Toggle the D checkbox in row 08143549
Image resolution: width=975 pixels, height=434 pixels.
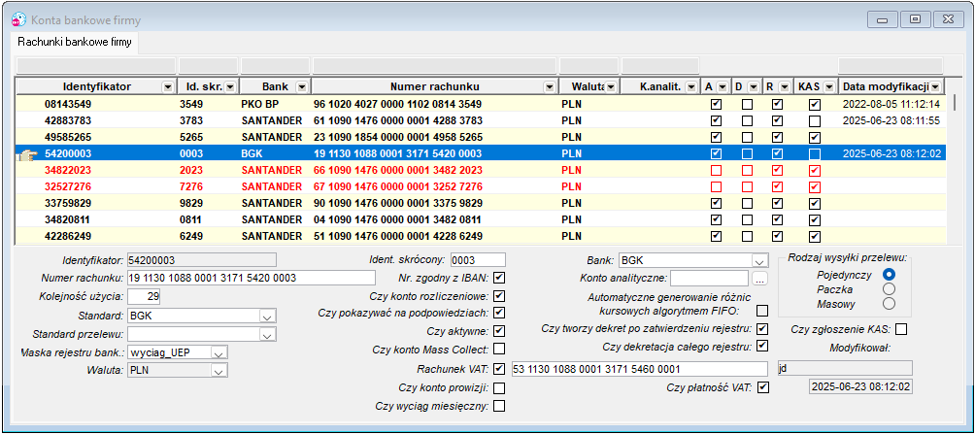tap(747, 105)
